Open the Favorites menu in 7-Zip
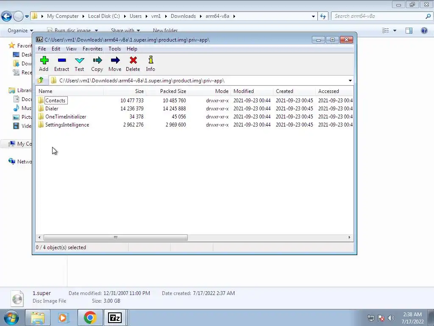This screenshot has height=326, width=434. [92, 49]
